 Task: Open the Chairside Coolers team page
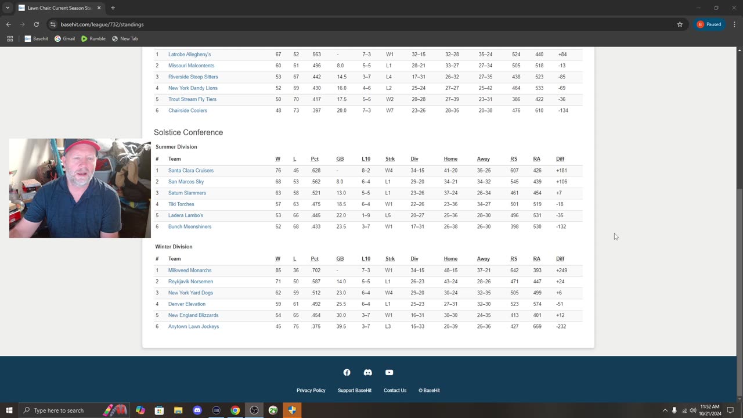[x=187, y=110]
